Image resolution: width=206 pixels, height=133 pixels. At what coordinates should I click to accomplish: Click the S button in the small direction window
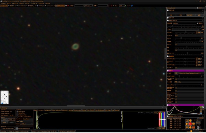(4, 98)
